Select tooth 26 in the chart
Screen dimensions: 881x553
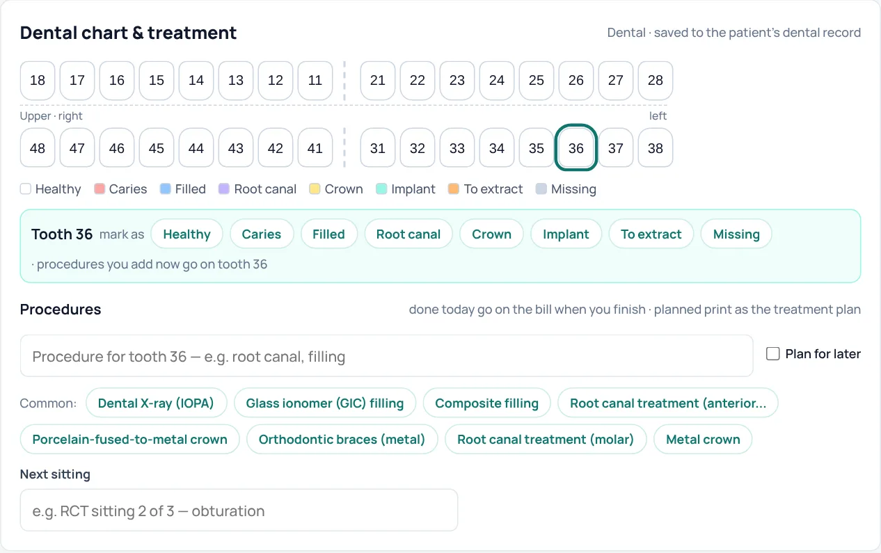coord(576,80)
